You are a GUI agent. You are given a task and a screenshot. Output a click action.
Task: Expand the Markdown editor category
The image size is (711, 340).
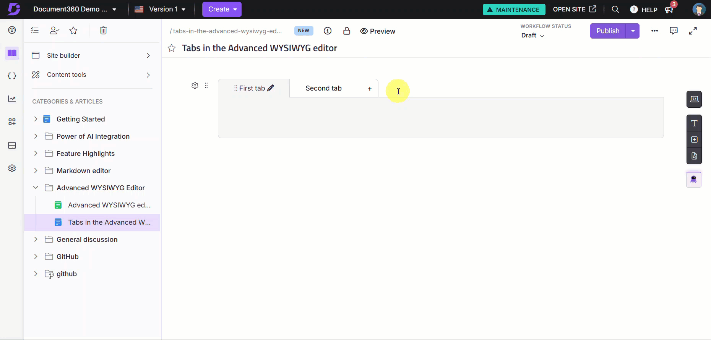[x=36, y=170]
